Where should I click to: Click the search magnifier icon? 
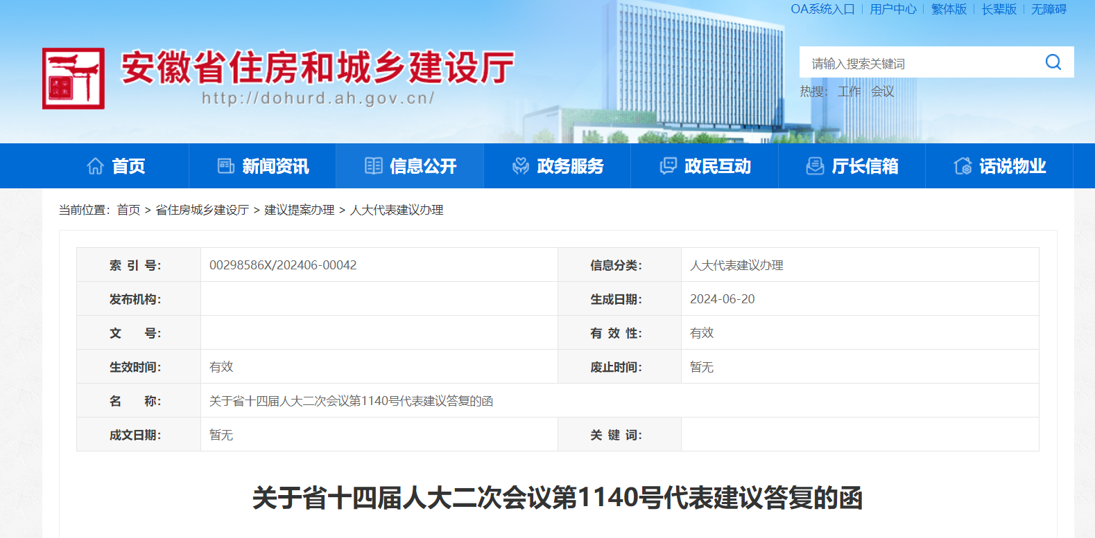click(x=1053, y=62)
